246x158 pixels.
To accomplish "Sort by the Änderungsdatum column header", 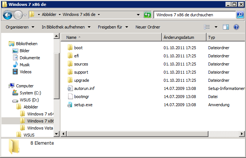I will pos(184,37).
